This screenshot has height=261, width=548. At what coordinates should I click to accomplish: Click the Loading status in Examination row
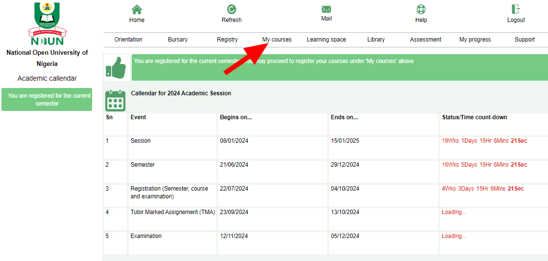(x=454, y=236)
